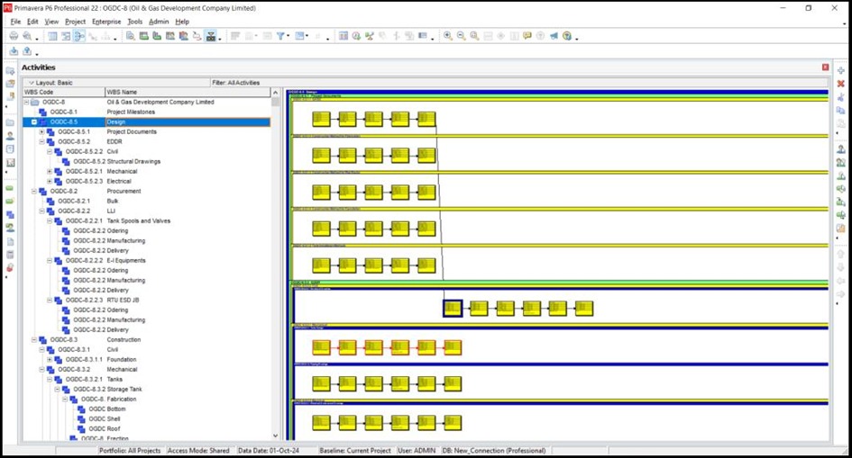Open the Admin menu
This screenshot has height=458, width=852.
[159, 22]
